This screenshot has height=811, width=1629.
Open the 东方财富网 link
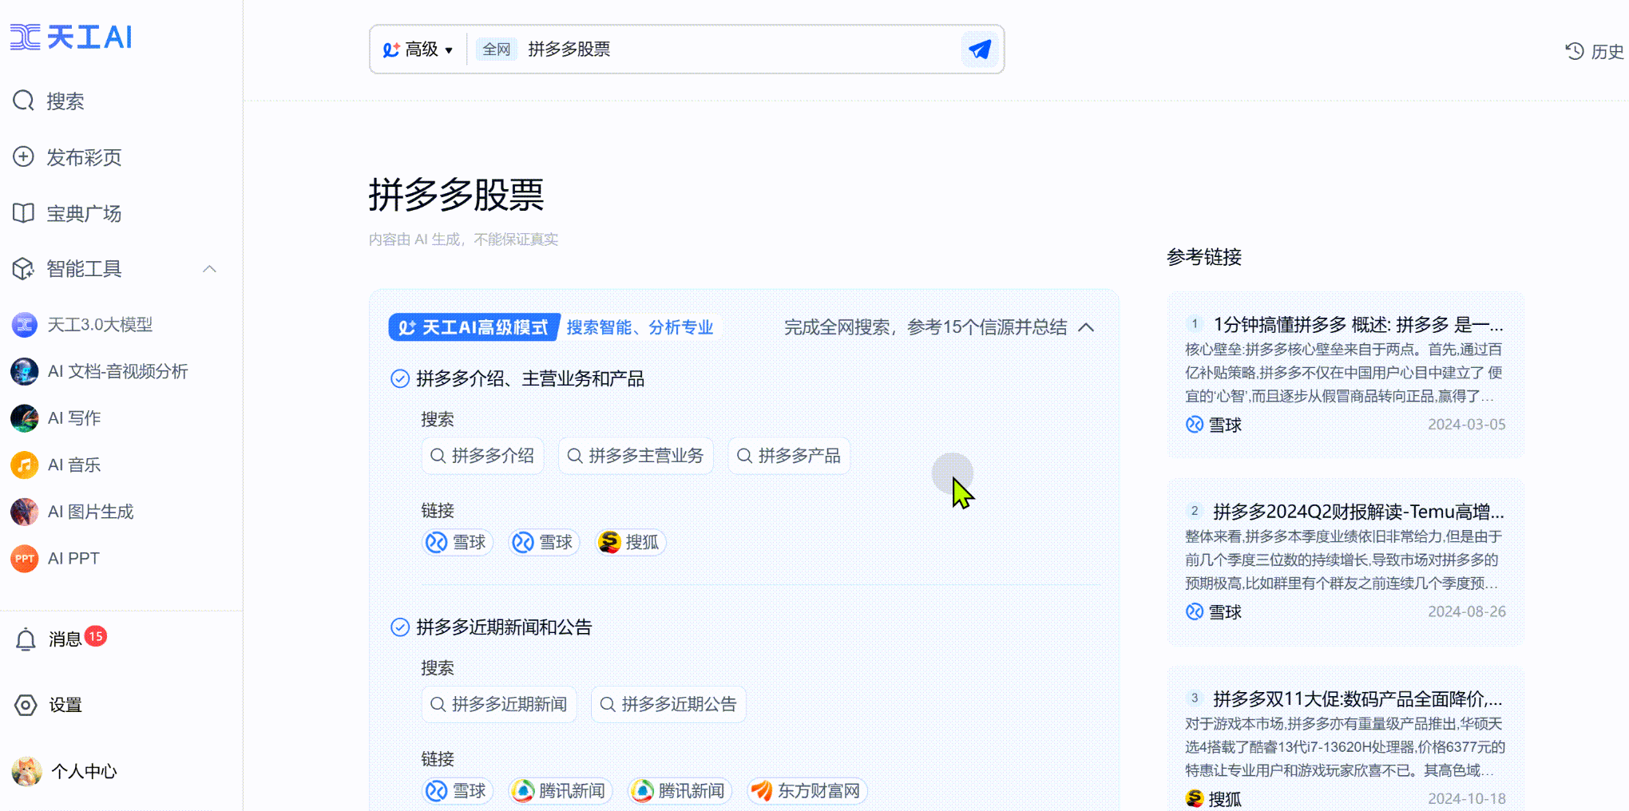coord(807,790)
